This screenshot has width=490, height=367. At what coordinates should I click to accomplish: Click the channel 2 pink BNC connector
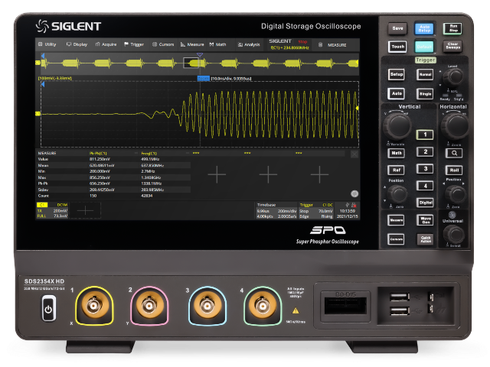tap(149, 306)
